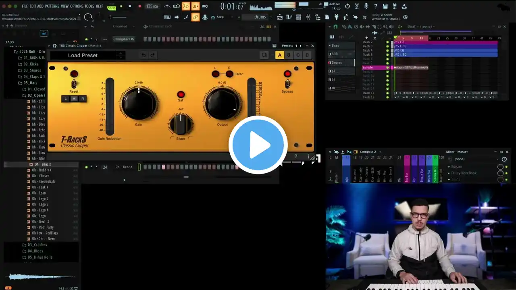
Task: Click the globe news icon
Action: click(406, 17)
